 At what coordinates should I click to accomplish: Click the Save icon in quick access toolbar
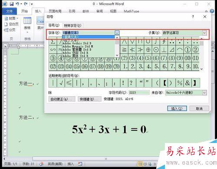(12, 4)
